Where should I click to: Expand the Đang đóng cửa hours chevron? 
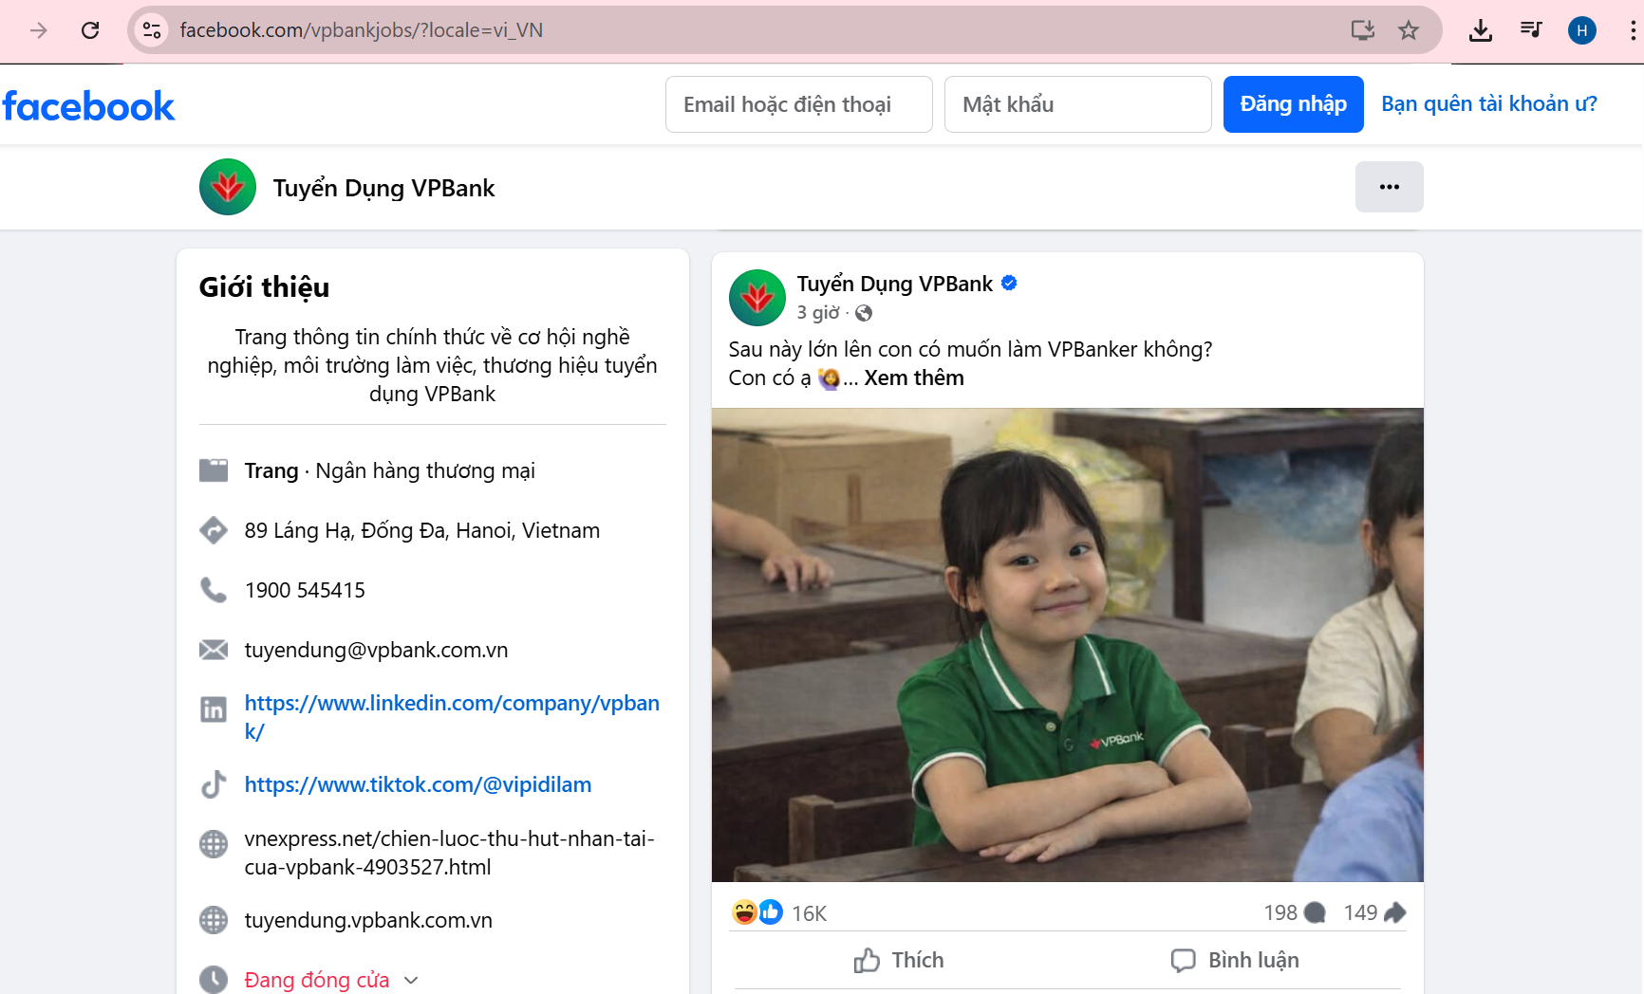pos(411,980)
